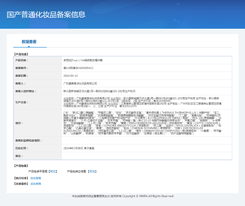This screenshot has width=245, height=206.
Task: Click the 备案编号 value 粤G妆网备字2024105451
Action: 78,68
